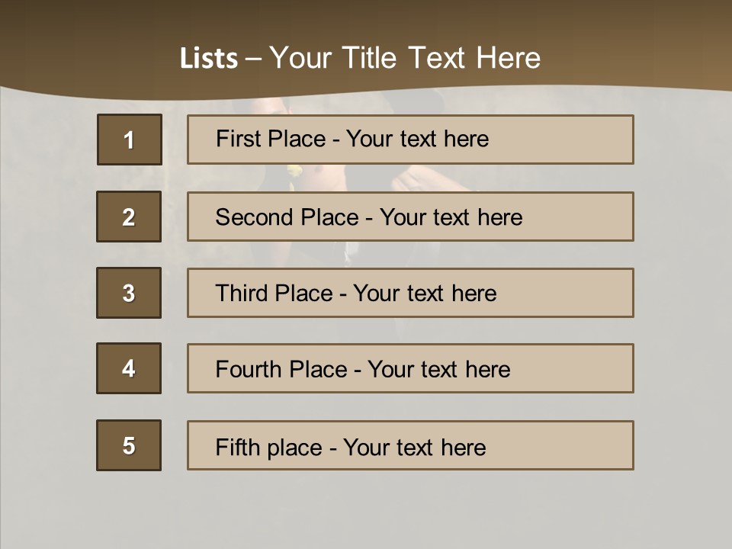
Task: Click the bold word 'Lists' in title
Action: (209, 59)
